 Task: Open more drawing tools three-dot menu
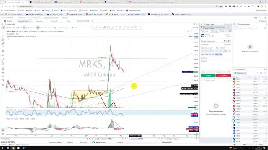[140, 27]
